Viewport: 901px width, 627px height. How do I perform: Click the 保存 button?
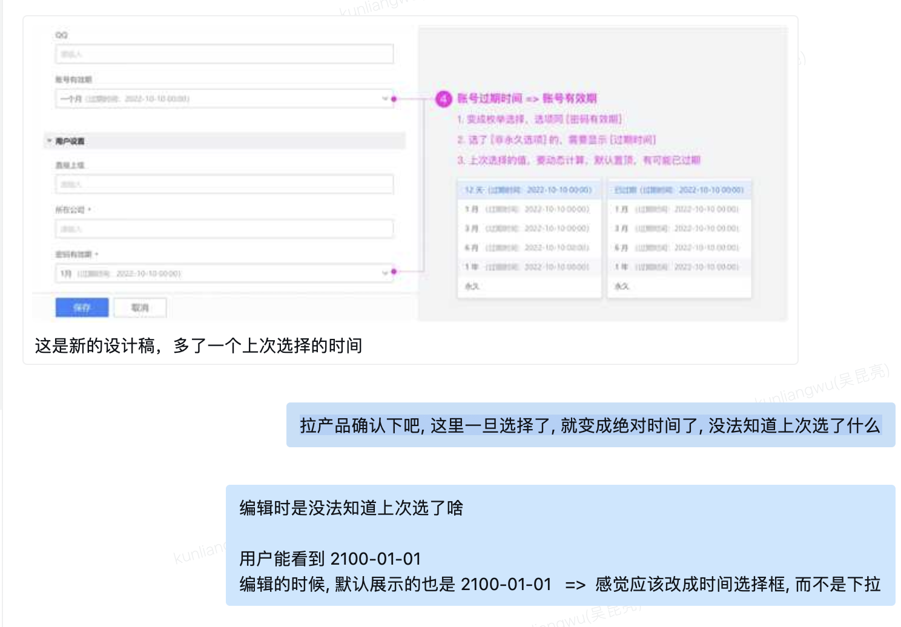(82, 307)
